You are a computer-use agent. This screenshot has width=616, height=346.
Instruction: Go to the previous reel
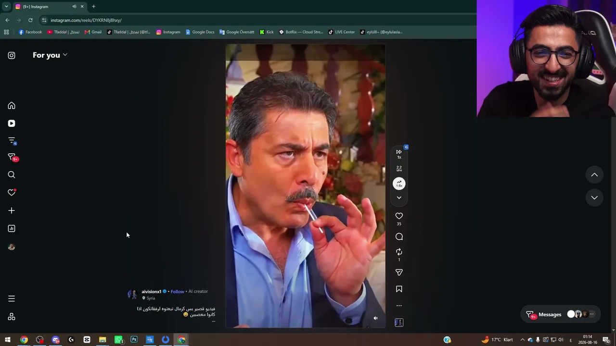(594, 175)
